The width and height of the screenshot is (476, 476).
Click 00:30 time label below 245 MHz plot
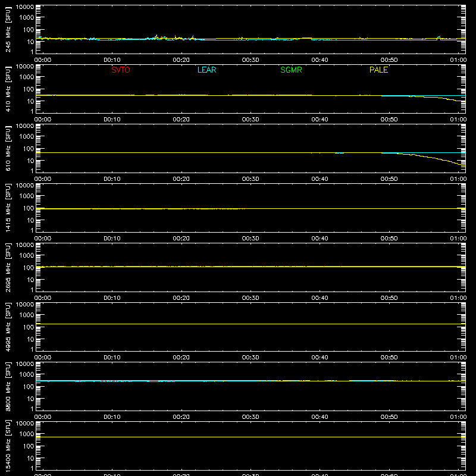click(250, 60)
